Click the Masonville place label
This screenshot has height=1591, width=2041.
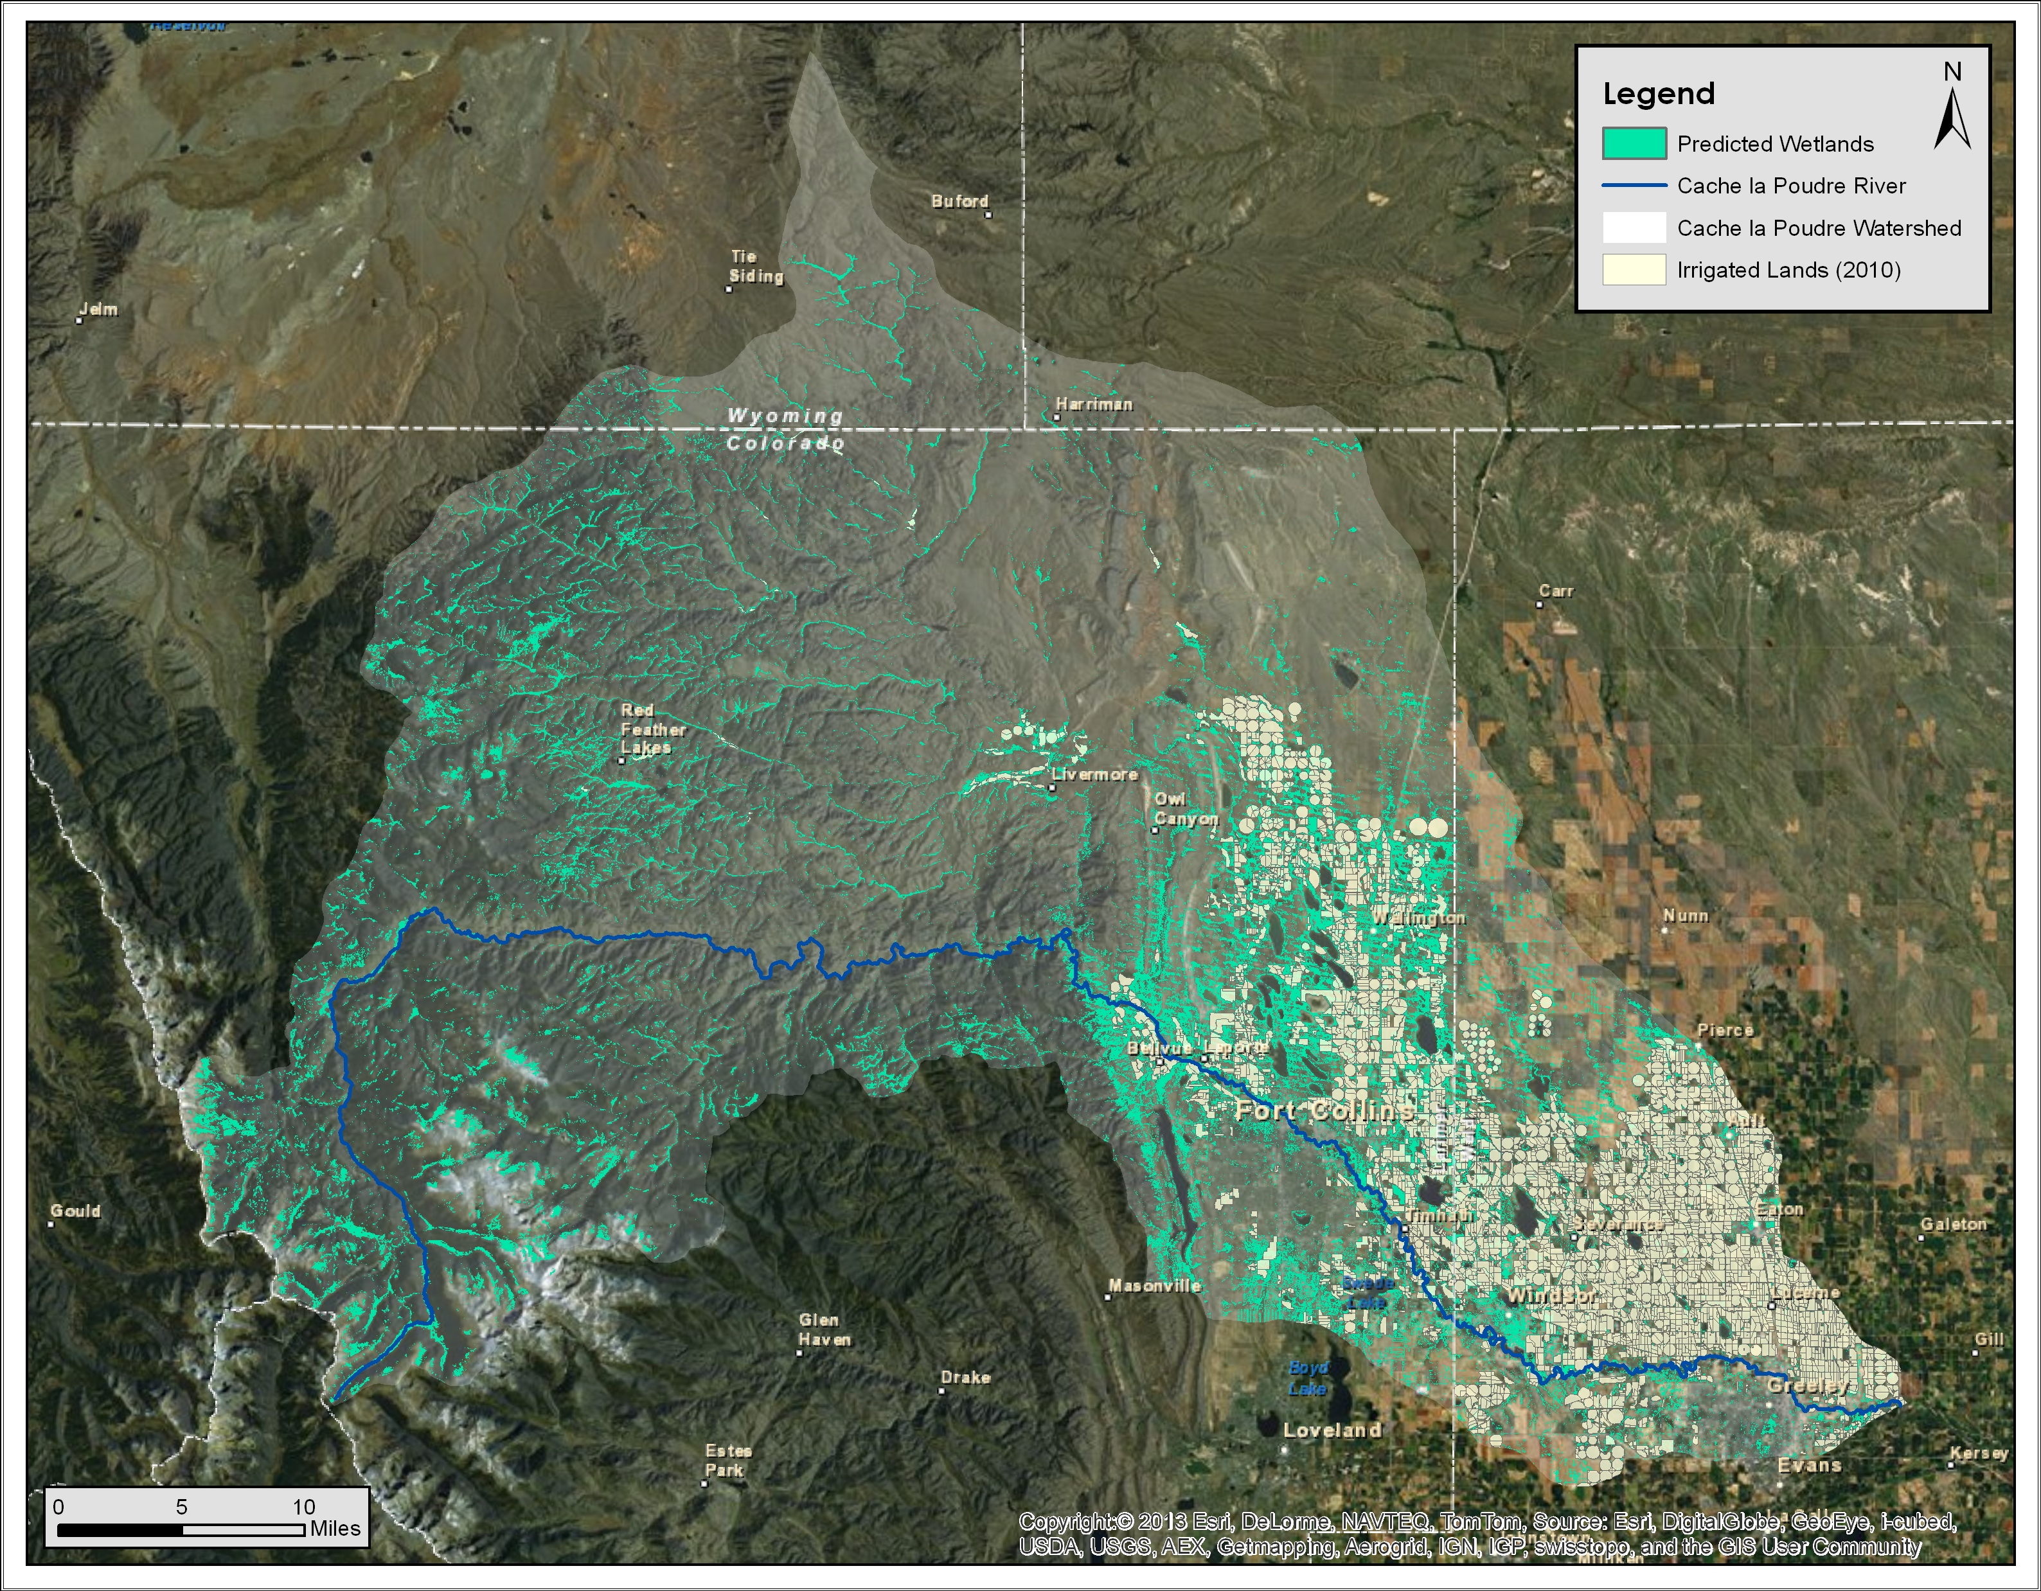click(1154, 1286)
